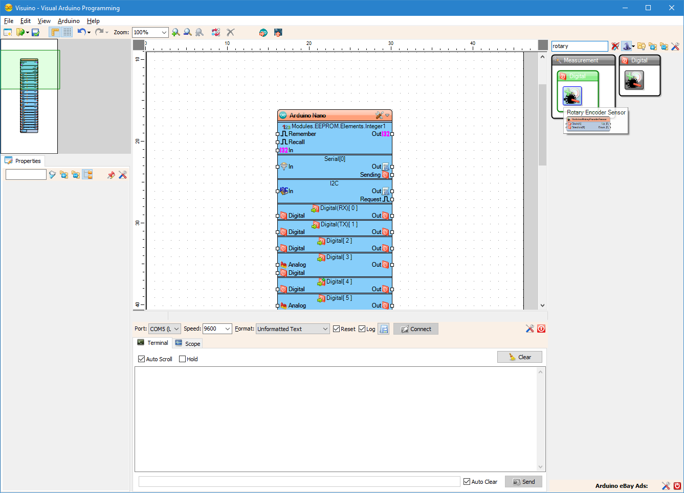
Task: Save the project with toolbar icon
Action: point(35,32)
